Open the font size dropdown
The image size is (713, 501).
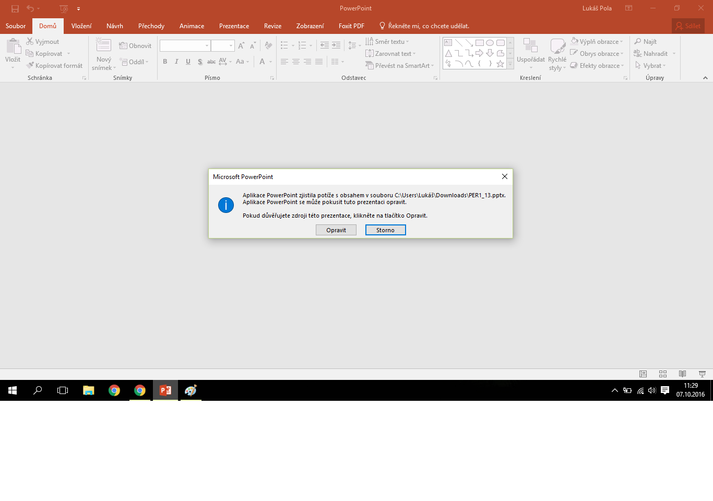[231, 45]
